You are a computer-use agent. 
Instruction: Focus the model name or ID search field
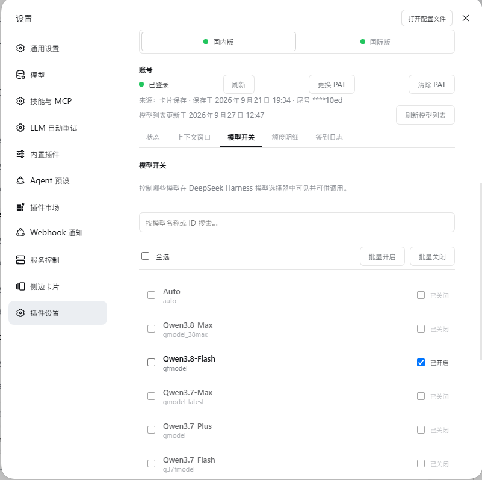(x=297, y=222)
